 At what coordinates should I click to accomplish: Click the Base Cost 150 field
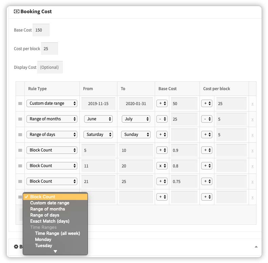tap(41, 30)
